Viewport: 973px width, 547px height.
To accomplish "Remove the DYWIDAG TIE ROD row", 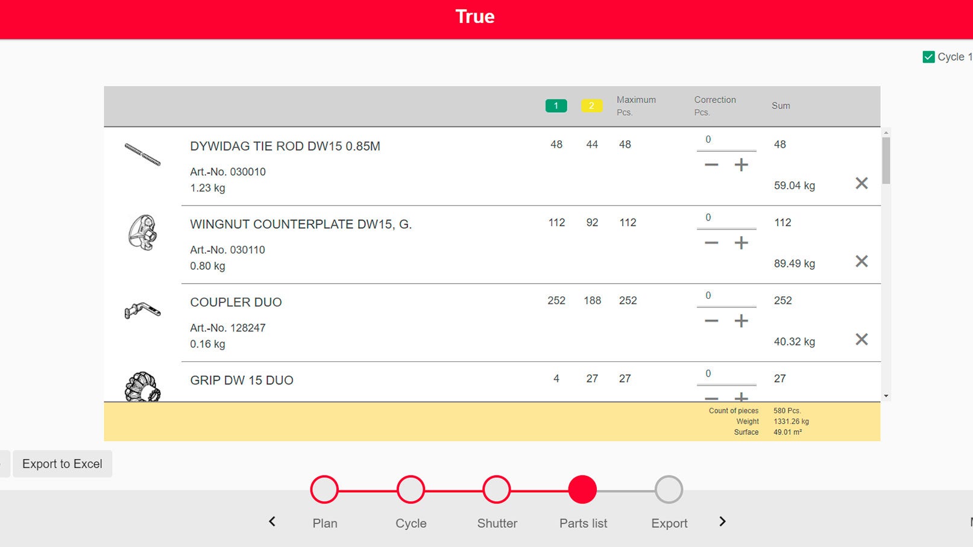I will coord(861,183).
